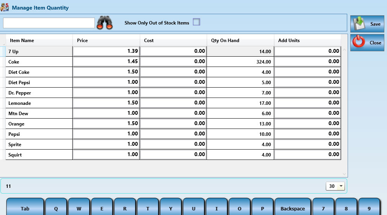The width and height of the screenshot is (387, 215).
Task: Click the 7 Up row selector
Action: click(x=2, y=51)
